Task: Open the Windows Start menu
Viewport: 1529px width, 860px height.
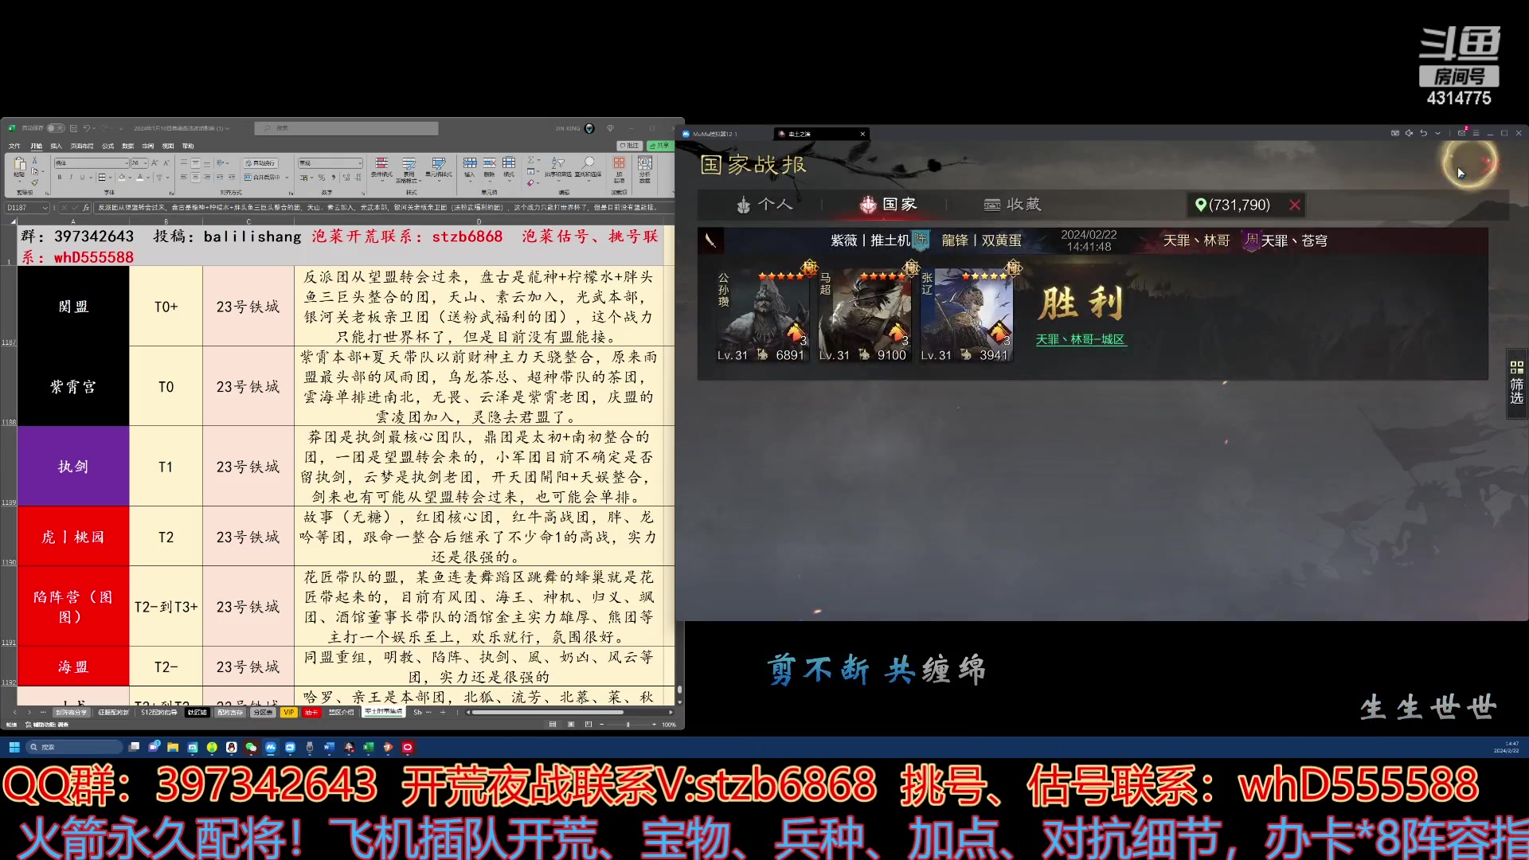Action: (x=14, y=747)
